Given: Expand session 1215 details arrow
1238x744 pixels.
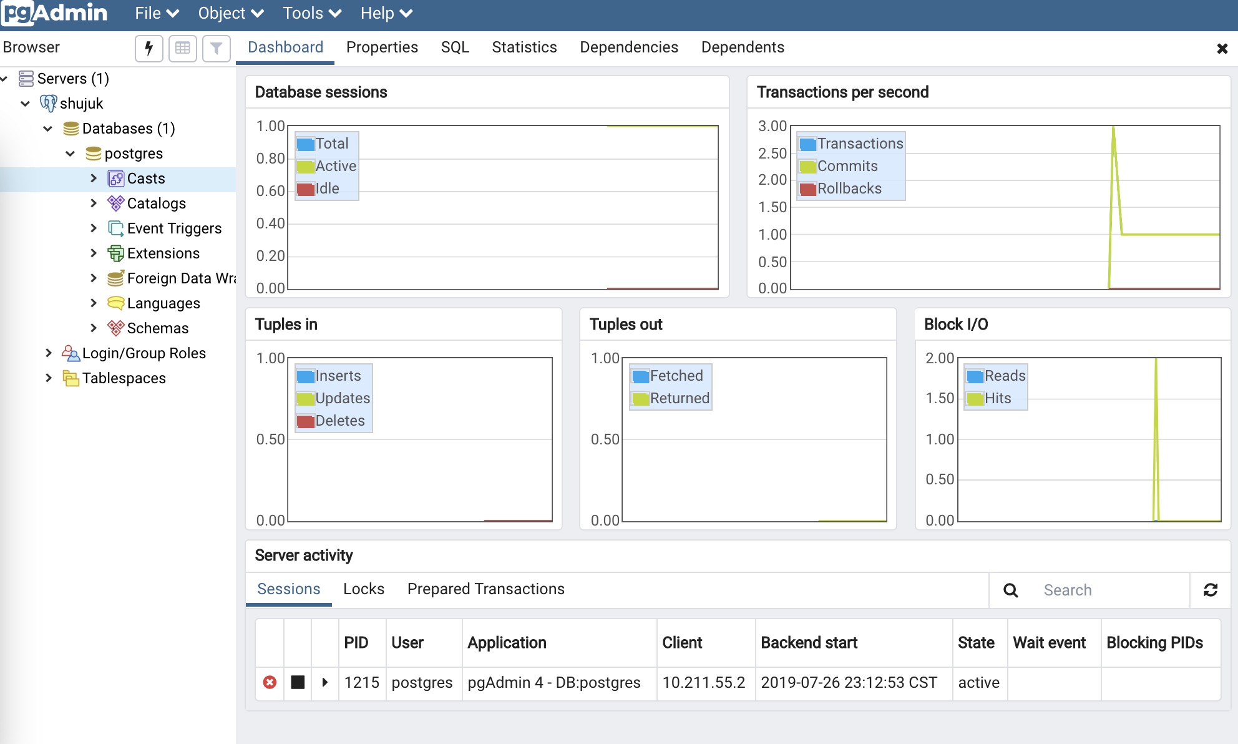Looking at the screenshot, I should pyautogui.click(x=324, y=682).
